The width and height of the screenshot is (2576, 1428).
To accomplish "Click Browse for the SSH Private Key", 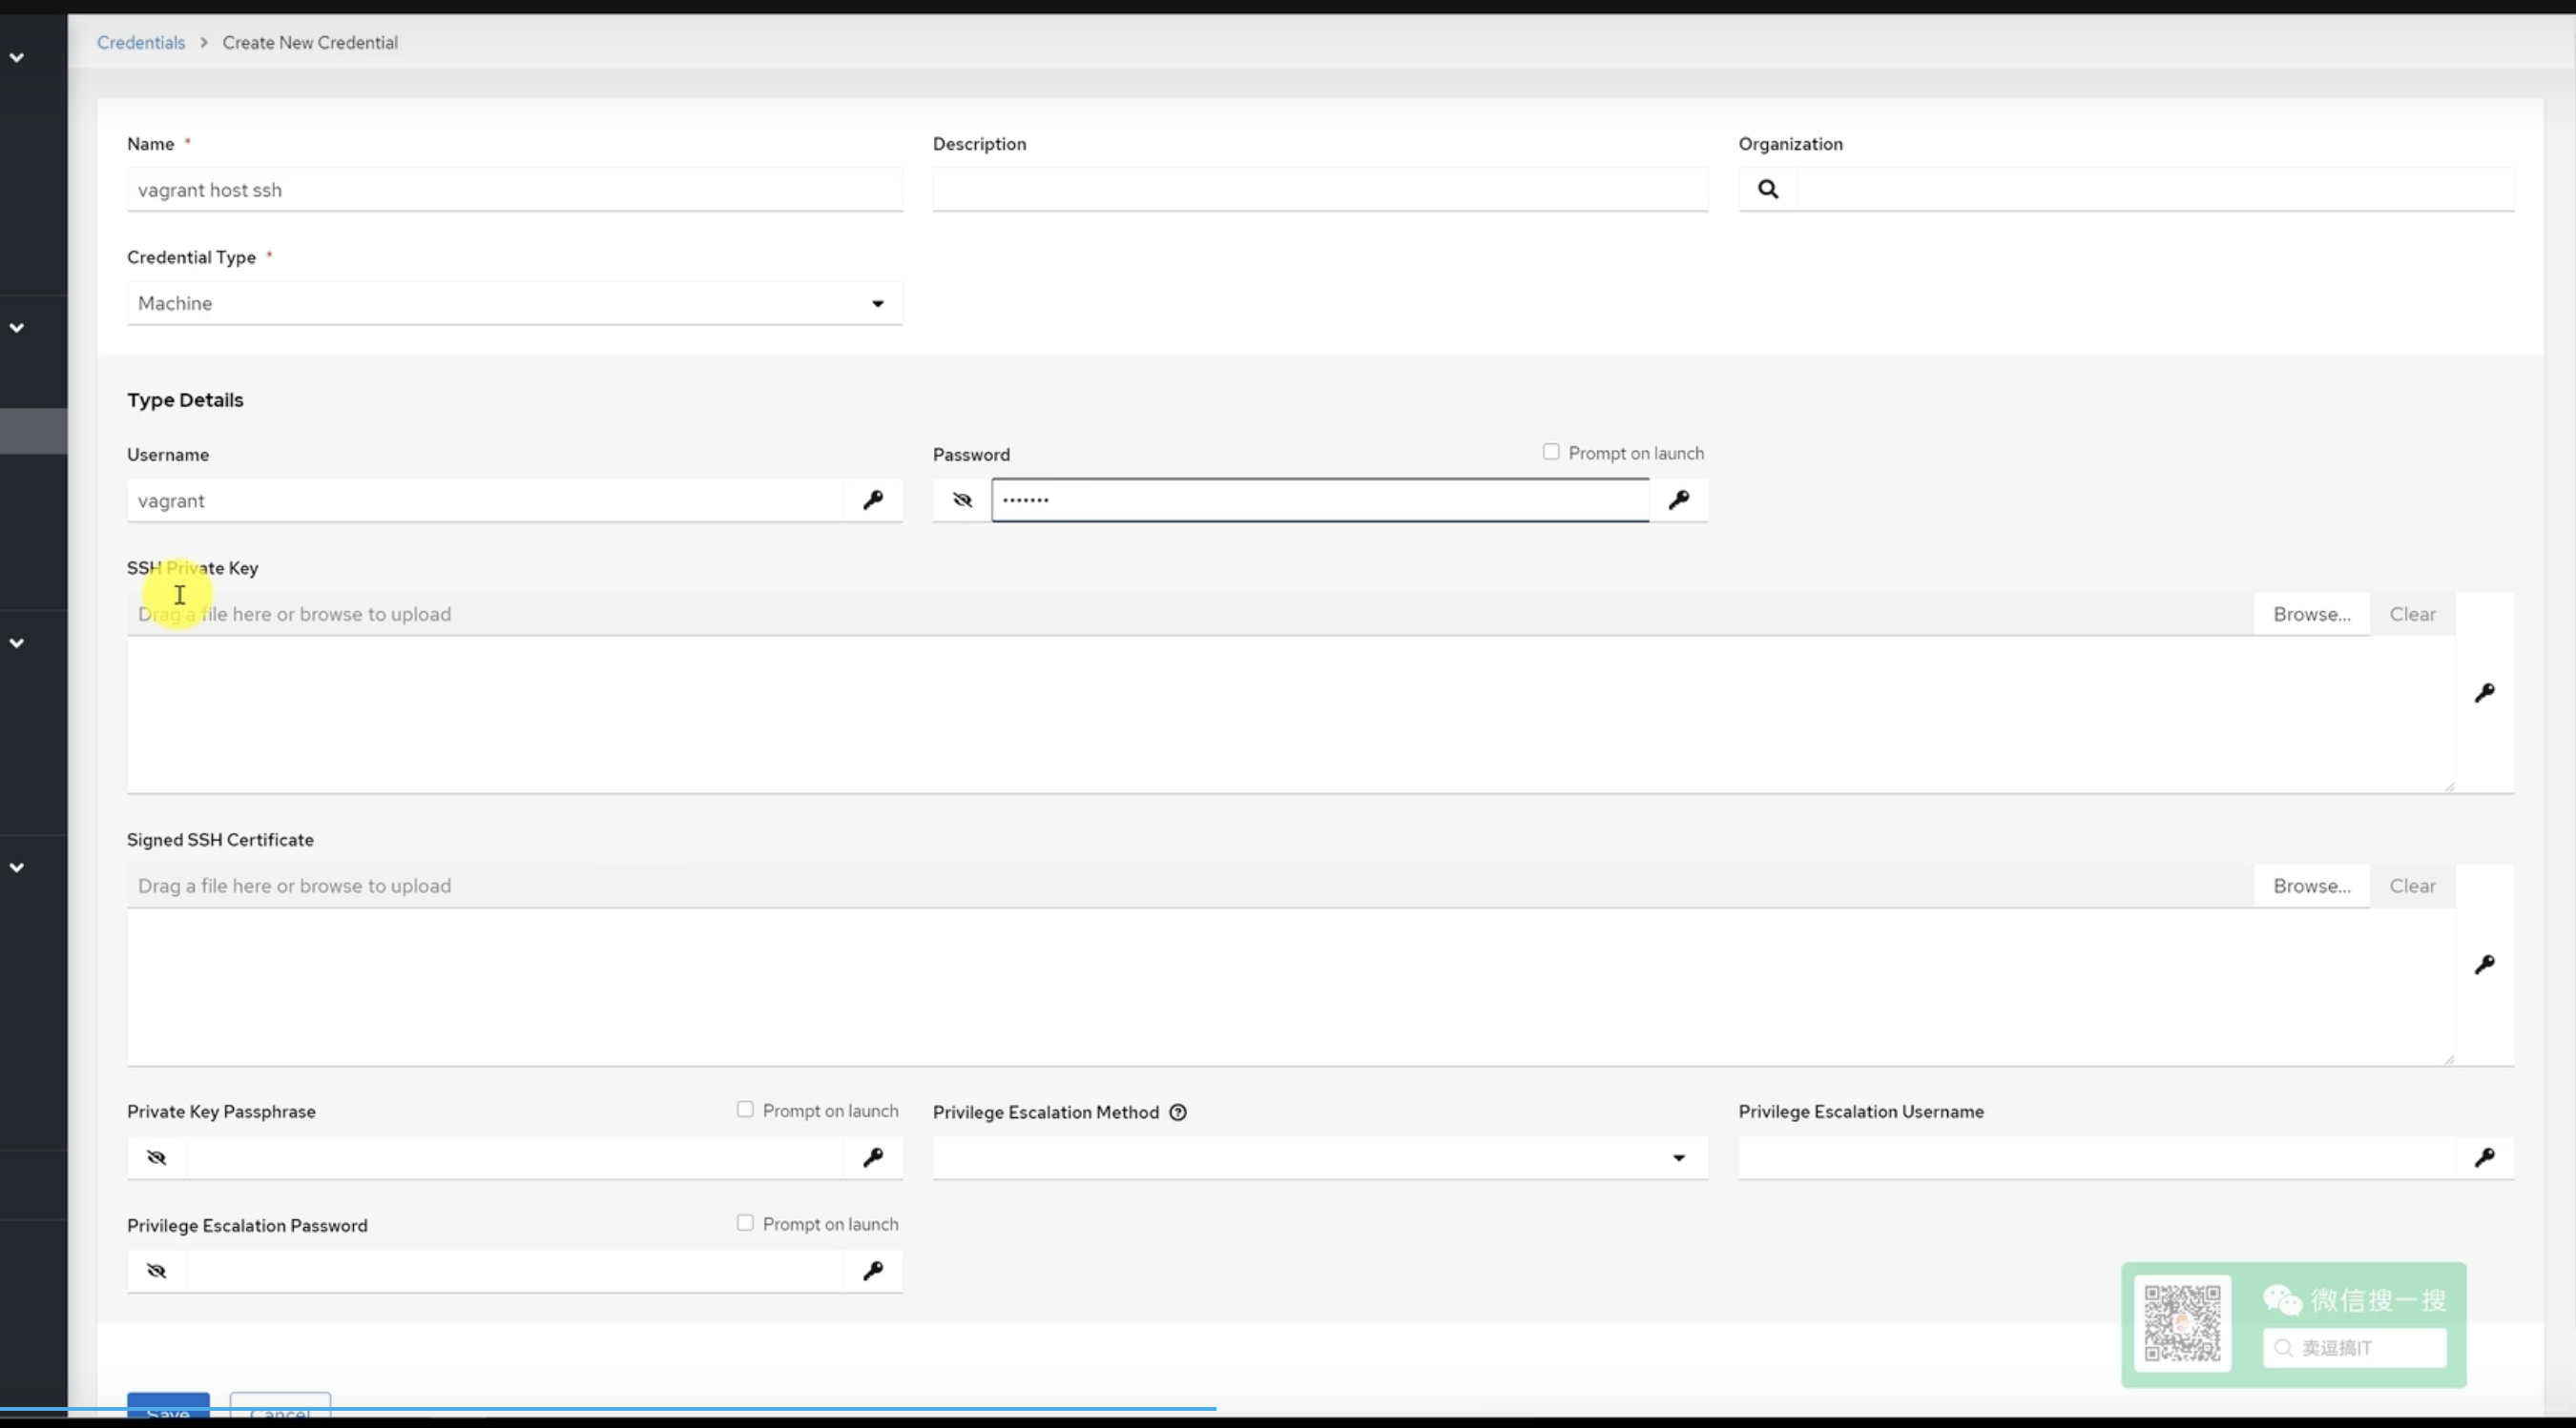I will (x=2311, y=614).
